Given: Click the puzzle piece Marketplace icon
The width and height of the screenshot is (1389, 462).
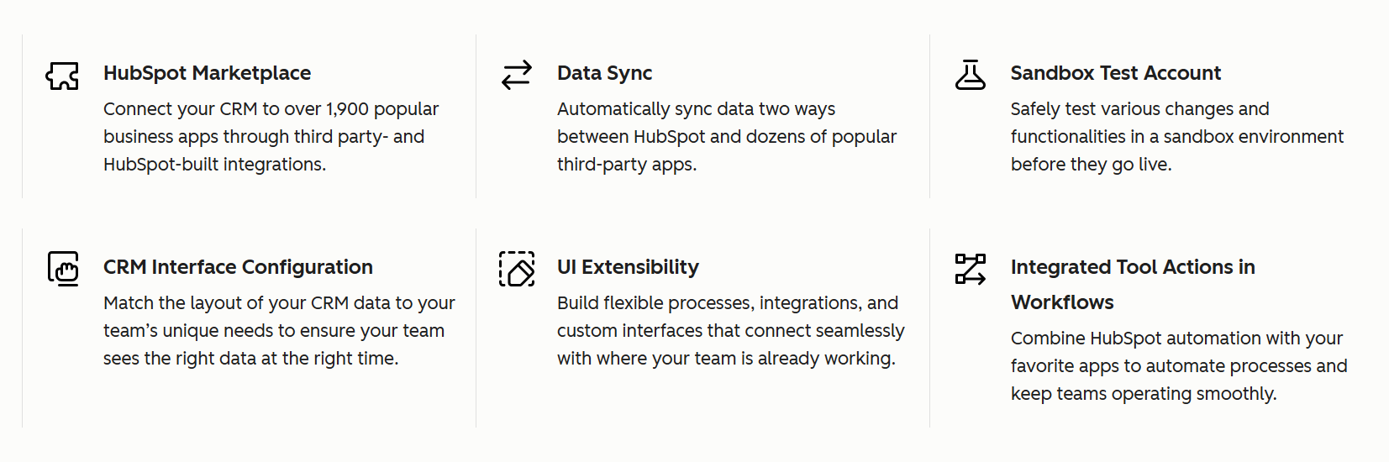Looking at the screenshot, I should click(x=62, y=76).
